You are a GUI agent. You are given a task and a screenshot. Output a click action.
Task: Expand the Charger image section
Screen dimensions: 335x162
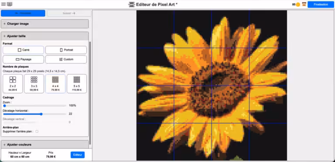[x=44, y=24]
